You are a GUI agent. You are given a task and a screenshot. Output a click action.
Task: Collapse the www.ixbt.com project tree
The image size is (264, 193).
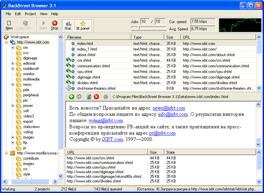pyautogui.click(x=7, y=42)
